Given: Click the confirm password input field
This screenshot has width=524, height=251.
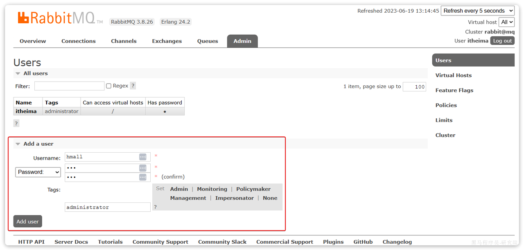Looking at the screenshot, I should click(108, 177).
